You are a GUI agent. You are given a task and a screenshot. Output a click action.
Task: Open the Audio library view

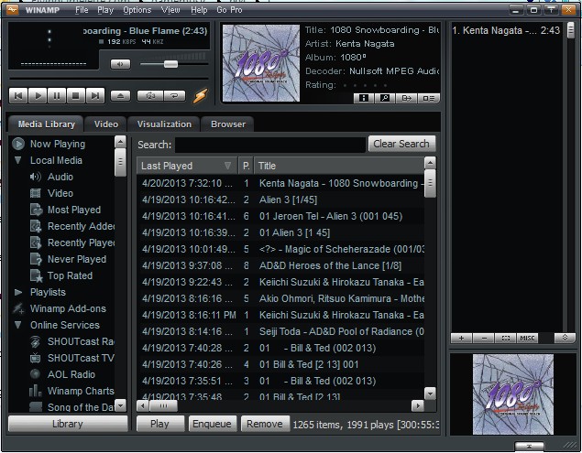click(x=60, y=177)
